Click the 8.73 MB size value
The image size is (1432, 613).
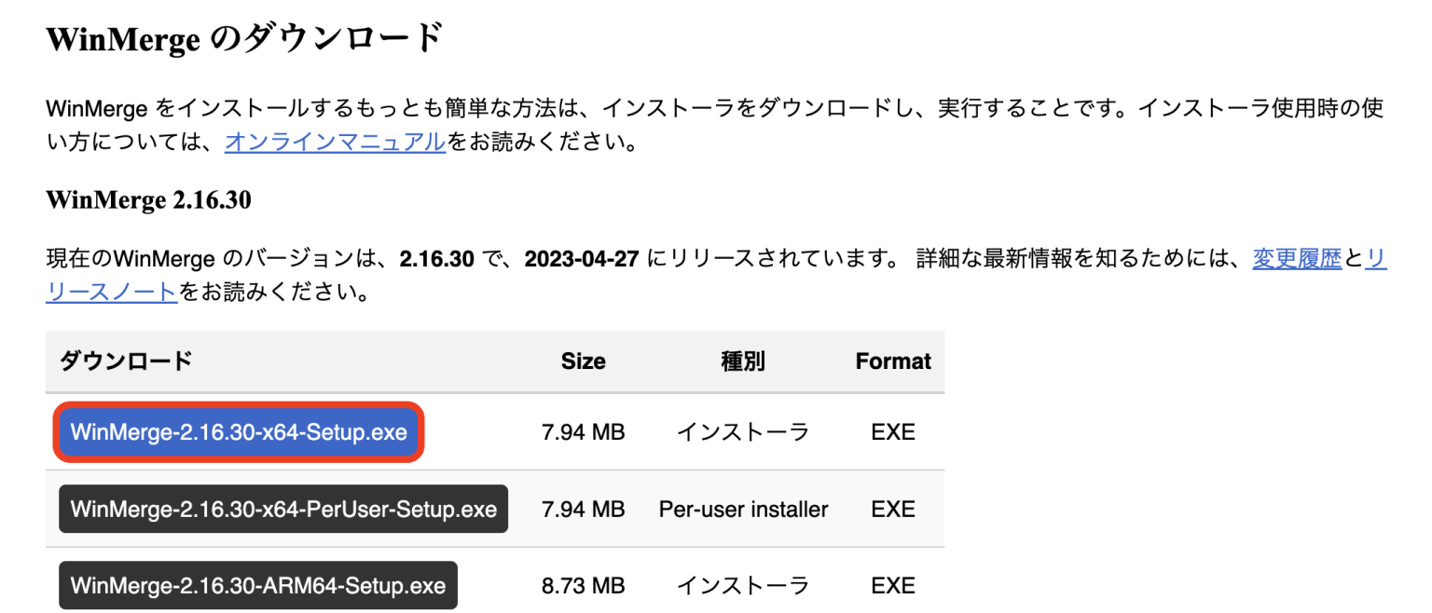point(584,585)
